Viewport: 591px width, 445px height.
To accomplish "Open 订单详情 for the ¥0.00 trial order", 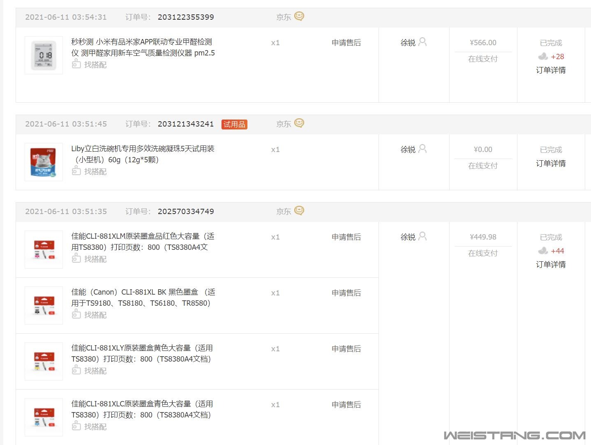I will pyautogui.click(x=551, y=163).
